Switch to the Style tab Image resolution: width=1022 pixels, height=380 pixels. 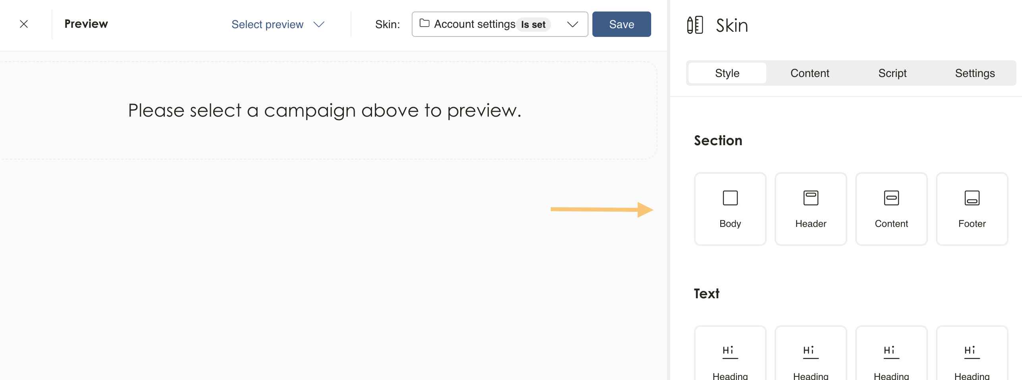[727, 73]
